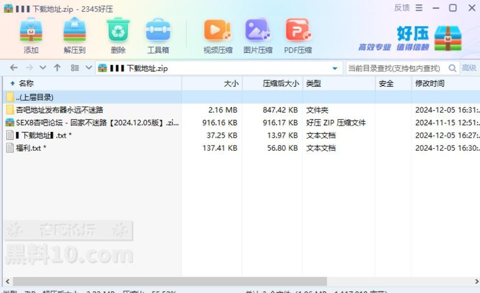The image size is (480, 293).
Task: Click the horizontal scrollbar thumb
Action: (x=170, y=281)
